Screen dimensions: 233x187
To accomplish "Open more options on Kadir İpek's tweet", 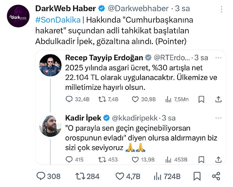I will coord(219,118).
